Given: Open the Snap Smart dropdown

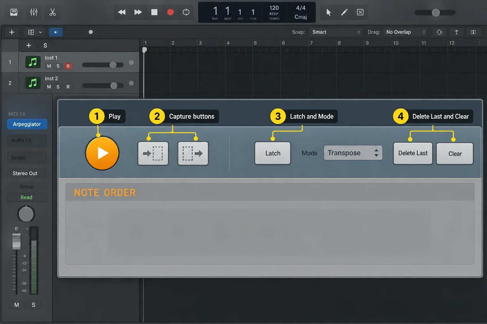Looking at the screenshot, I should (336, 32).
